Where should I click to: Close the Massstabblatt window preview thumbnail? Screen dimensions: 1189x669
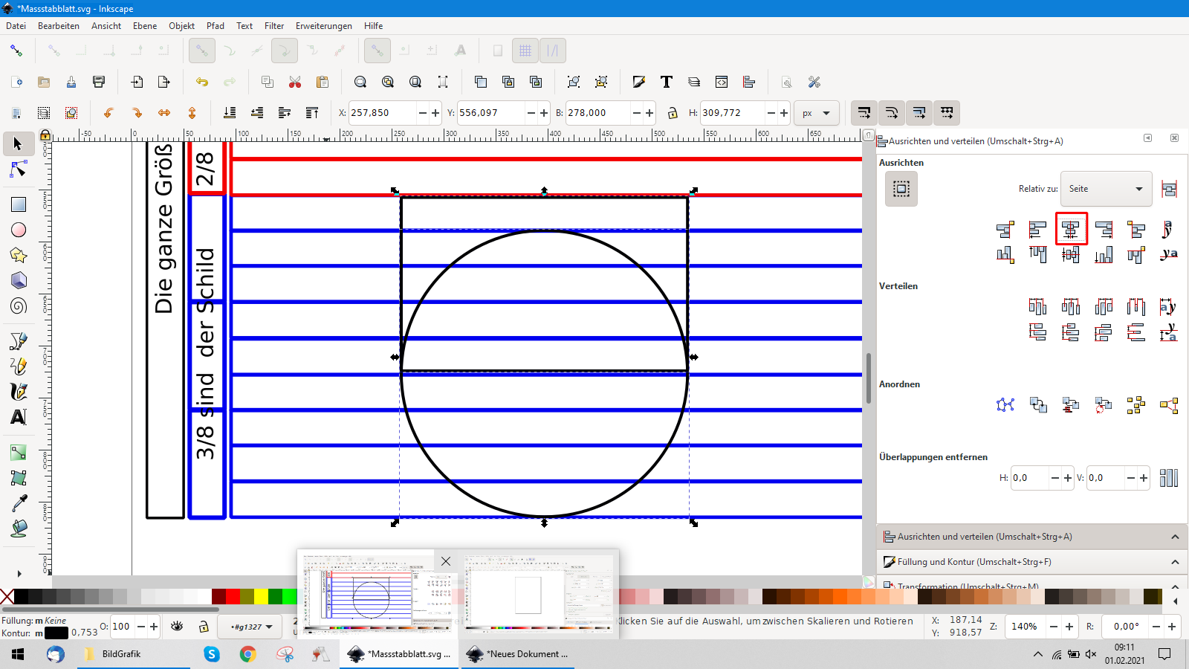(x=446, y=561)
